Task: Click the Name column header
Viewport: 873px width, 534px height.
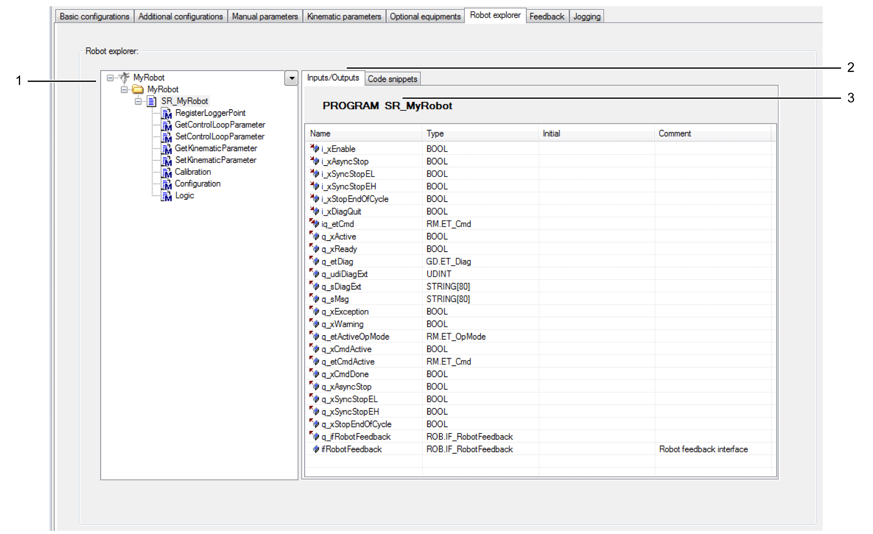Action: 363,133
